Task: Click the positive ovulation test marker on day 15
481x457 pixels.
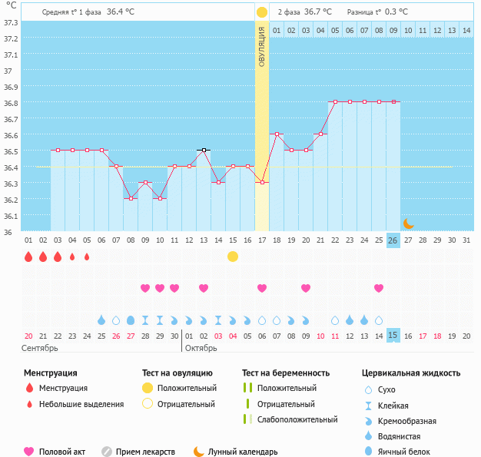Action: [x=233, y=257]
